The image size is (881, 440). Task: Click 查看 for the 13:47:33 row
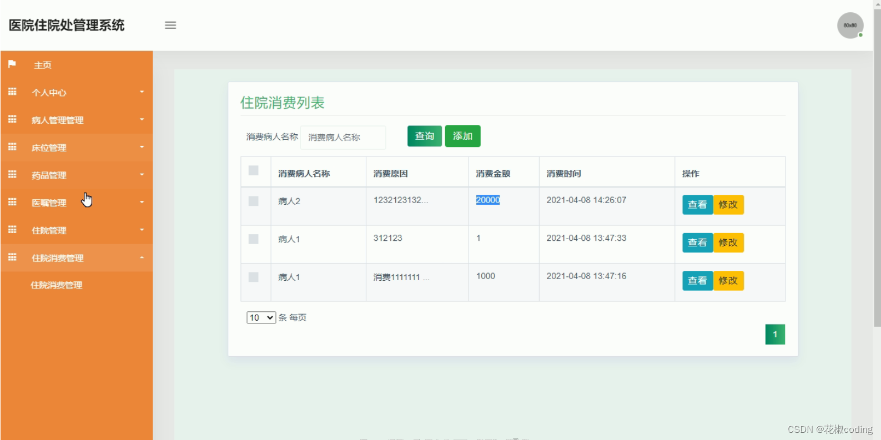point(697,242)
